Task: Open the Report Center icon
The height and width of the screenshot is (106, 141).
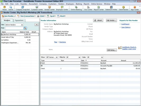Action: pyautogui.click(x=99, y=8)
